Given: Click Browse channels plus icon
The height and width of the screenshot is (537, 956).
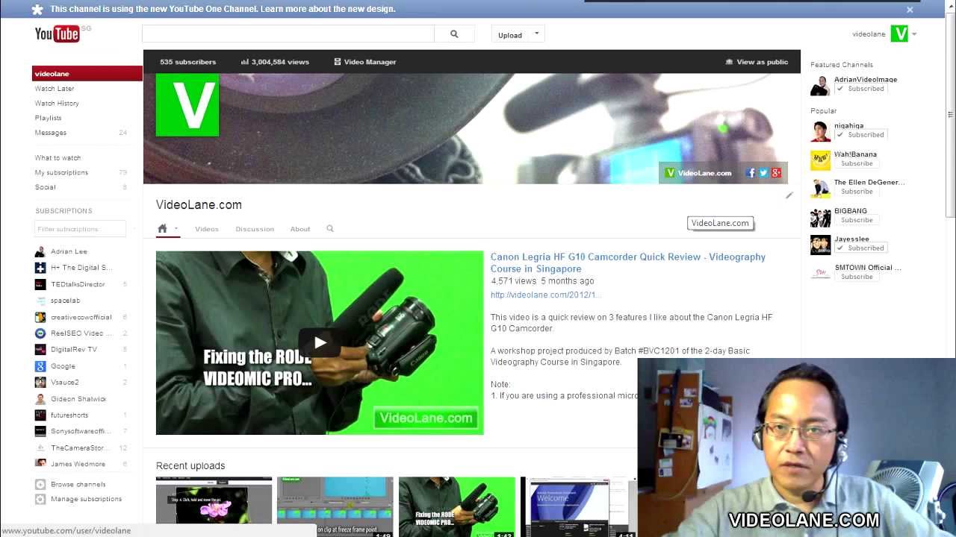Looking at the screenshot, I should (40, 485).
